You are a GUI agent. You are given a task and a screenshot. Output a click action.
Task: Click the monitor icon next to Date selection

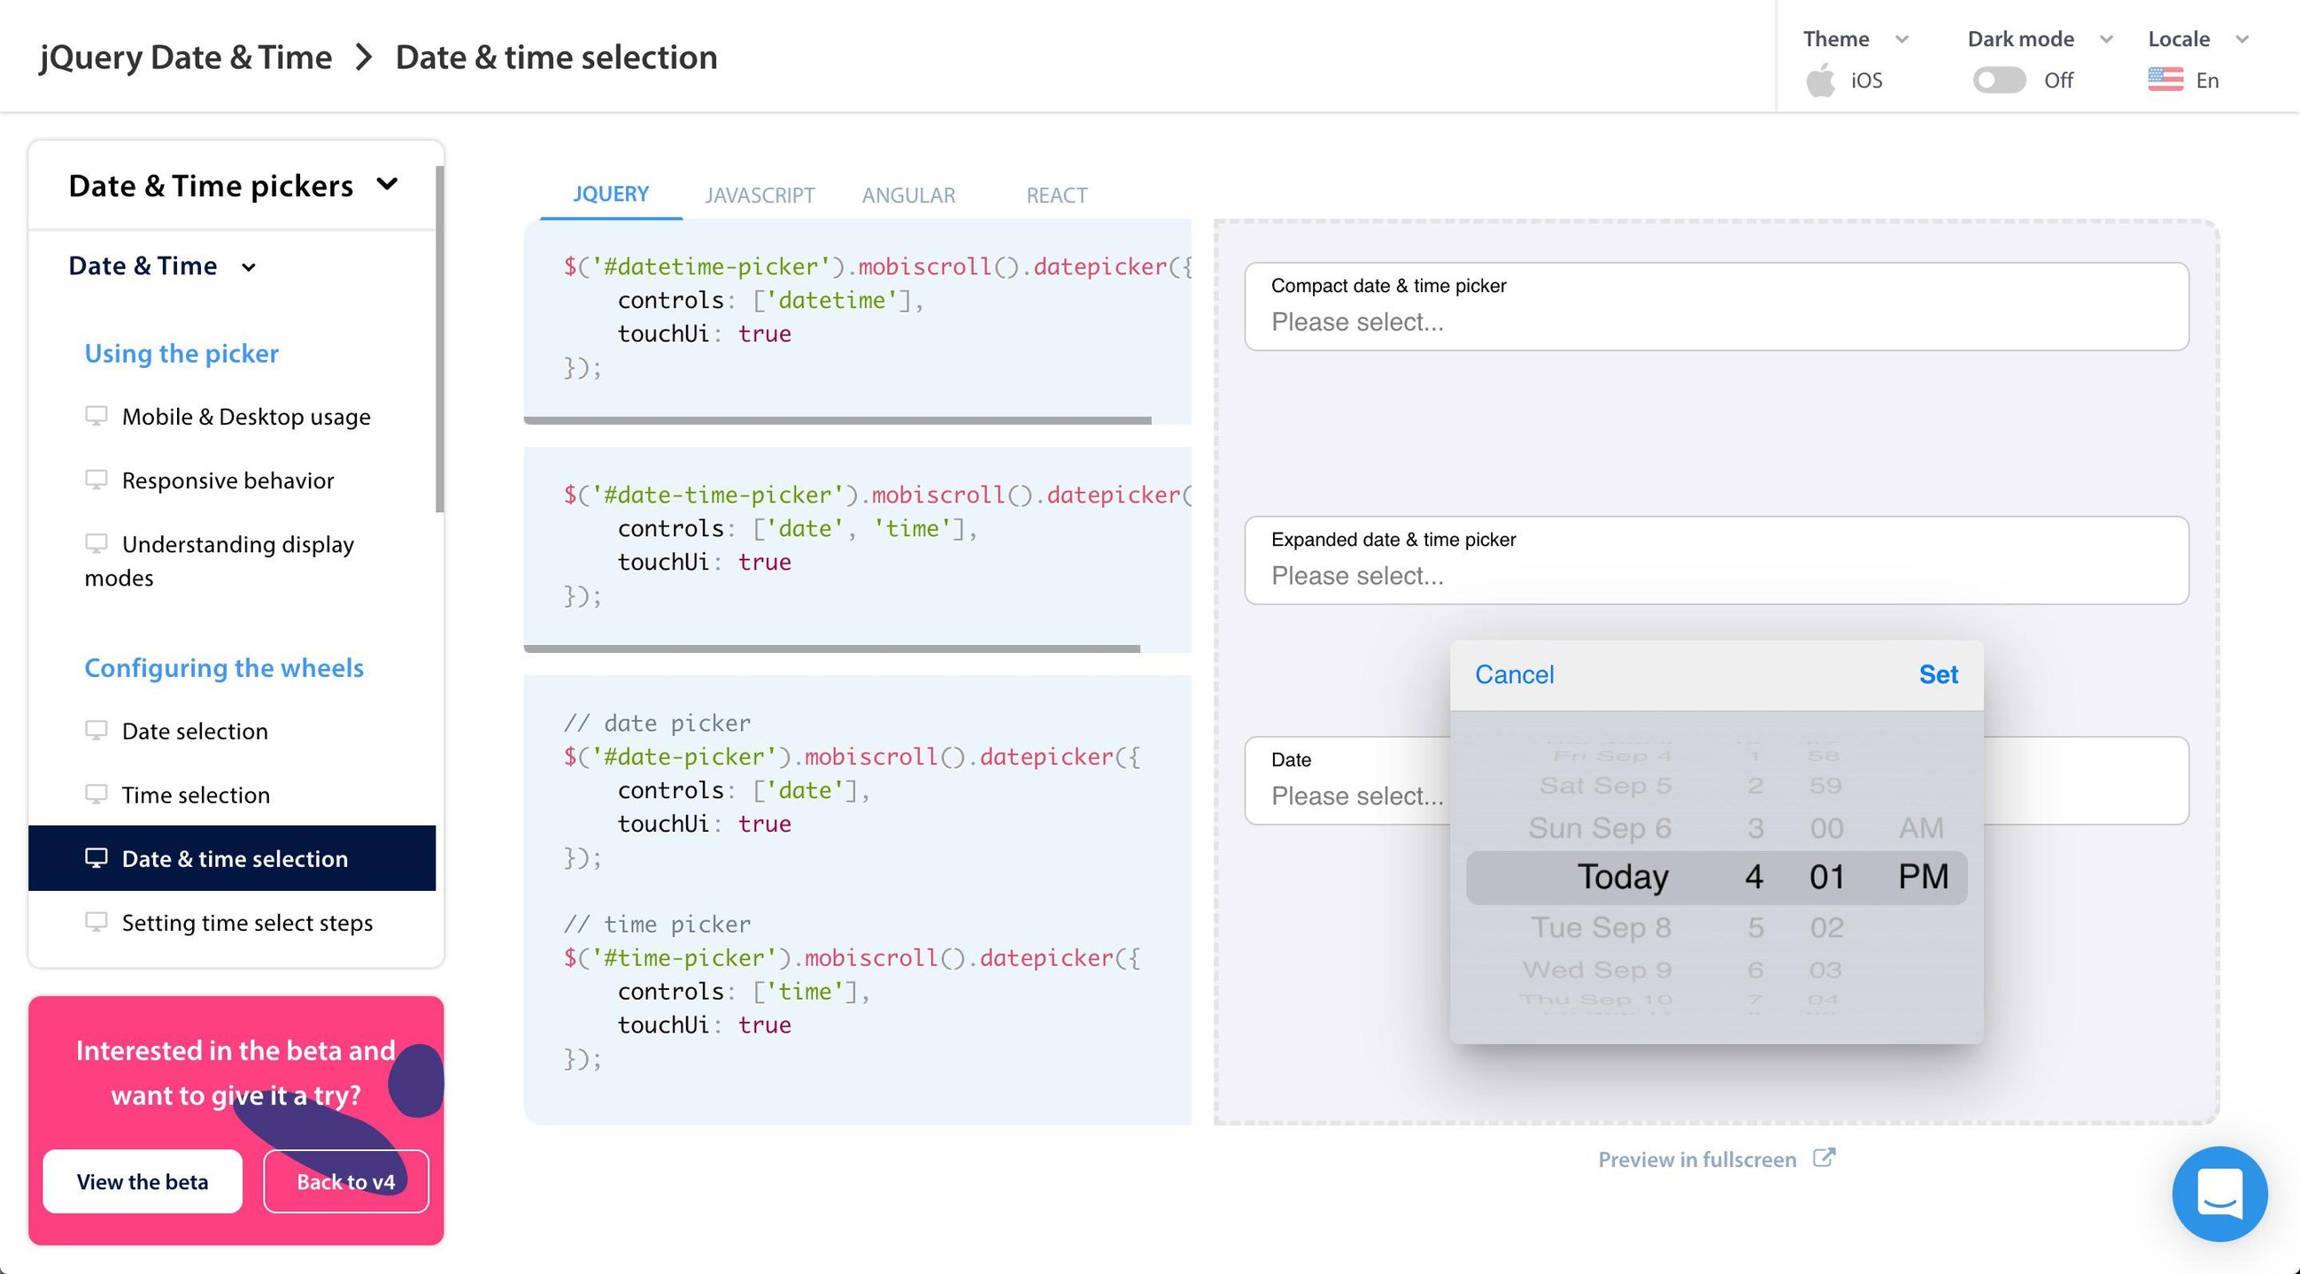click(96, 731)
